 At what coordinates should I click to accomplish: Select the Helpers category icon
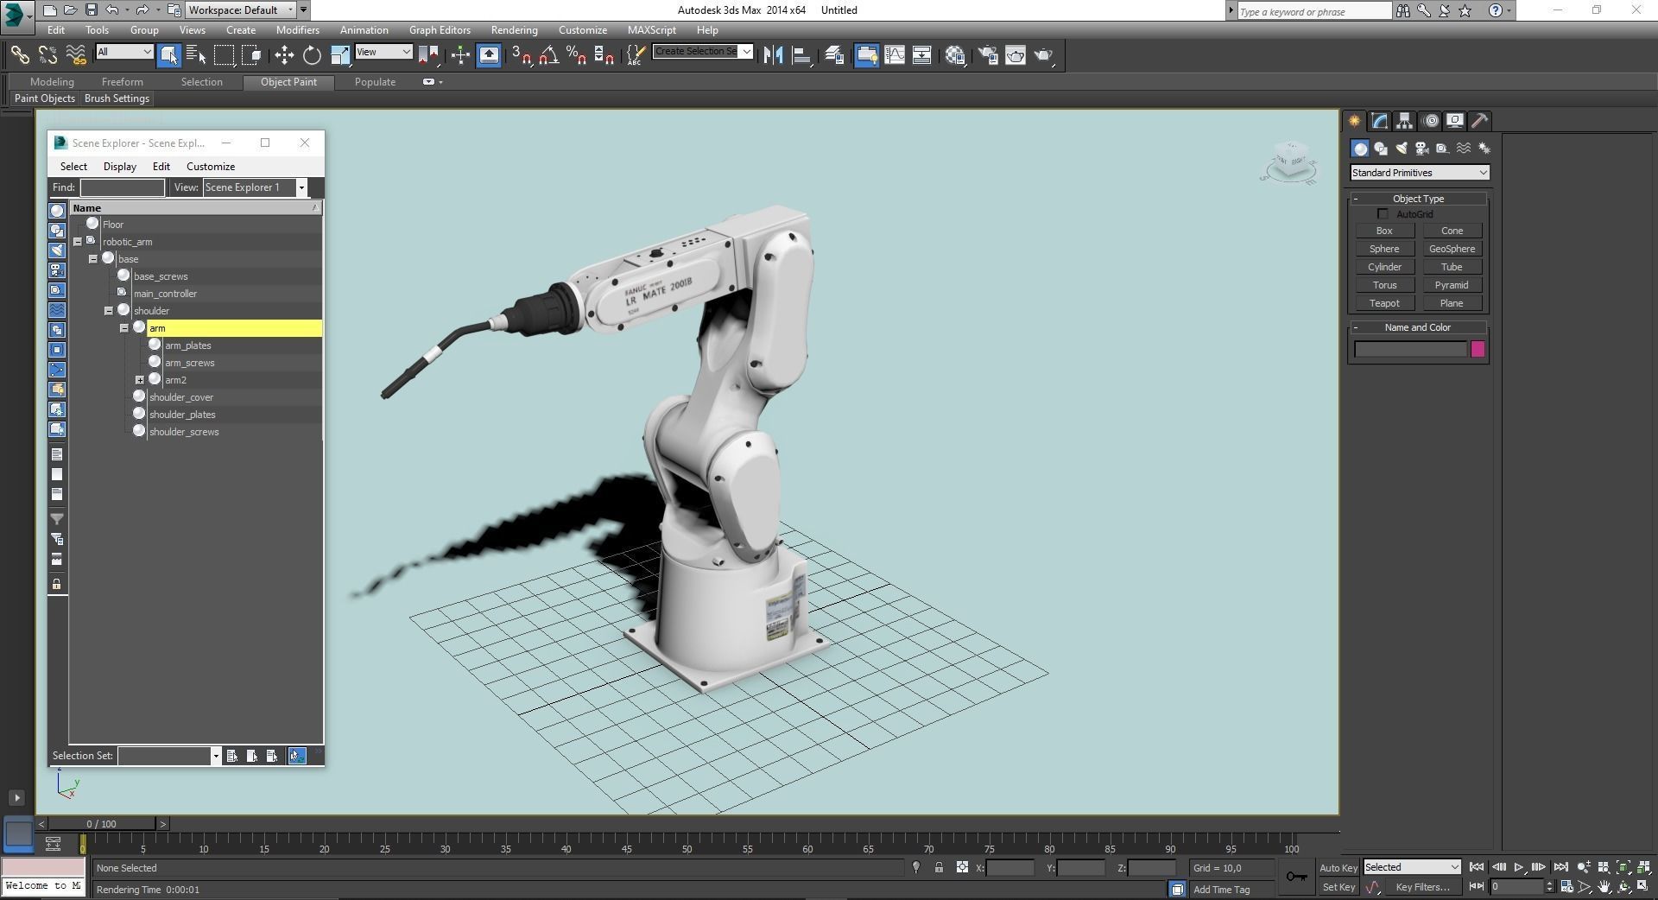point(1442,149)
